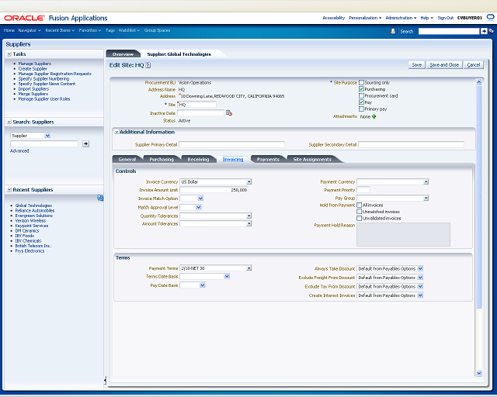Open the Navigator menu
This screenshot has width=497, height=397.
pos(30,30)
